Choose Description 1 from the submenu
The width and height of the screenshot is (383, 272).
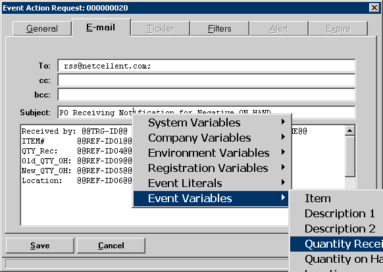pos(336,213)
